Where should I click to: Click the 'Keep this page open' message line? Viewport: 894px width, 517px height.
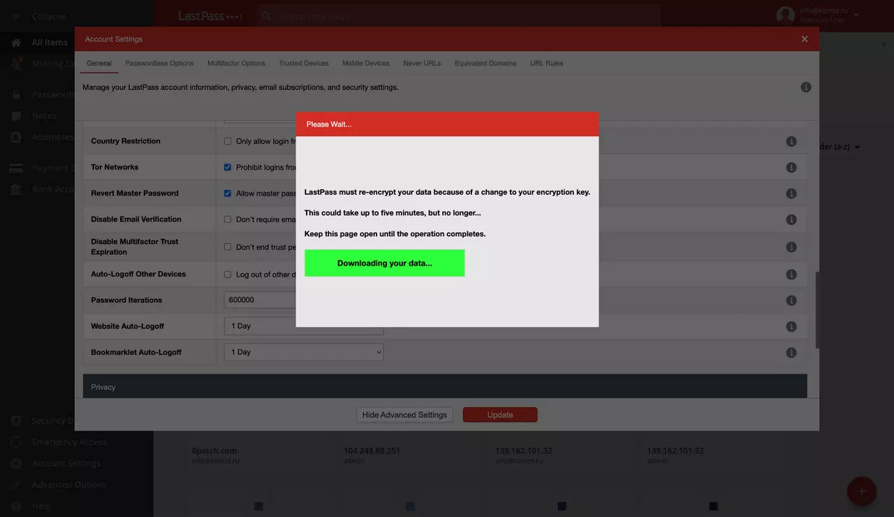[x=395, y=234]
